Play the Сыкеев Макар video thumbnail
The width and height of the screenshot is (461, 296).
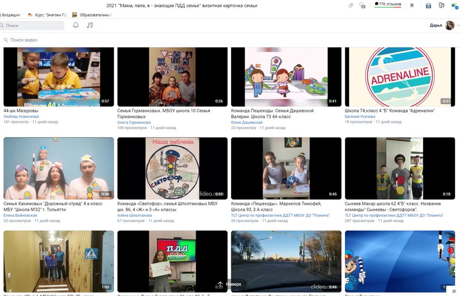pyautogui.click(x=400, y=168)
